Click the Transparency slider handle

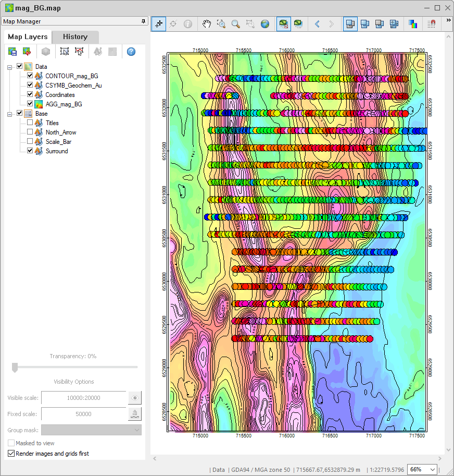pos(15,368)
